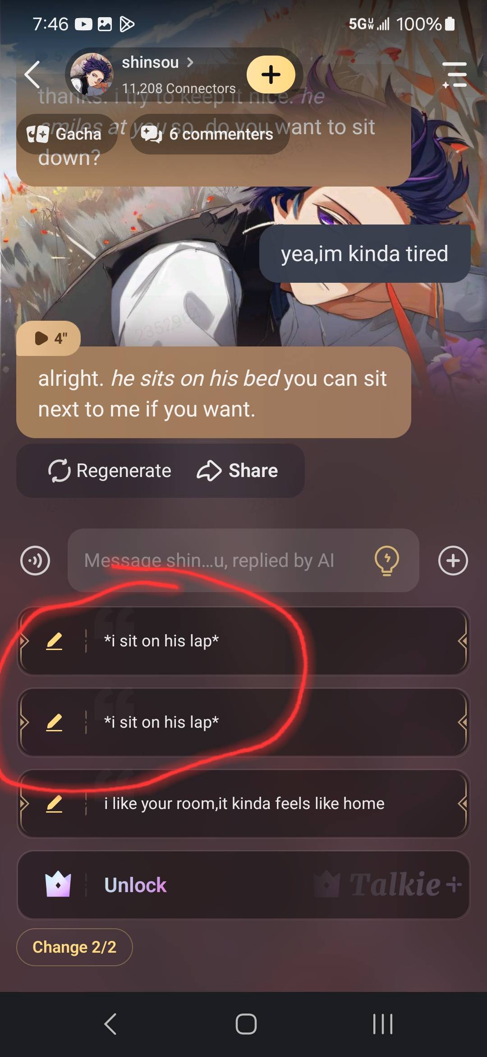Tap the yellow plus follow button

271,75
